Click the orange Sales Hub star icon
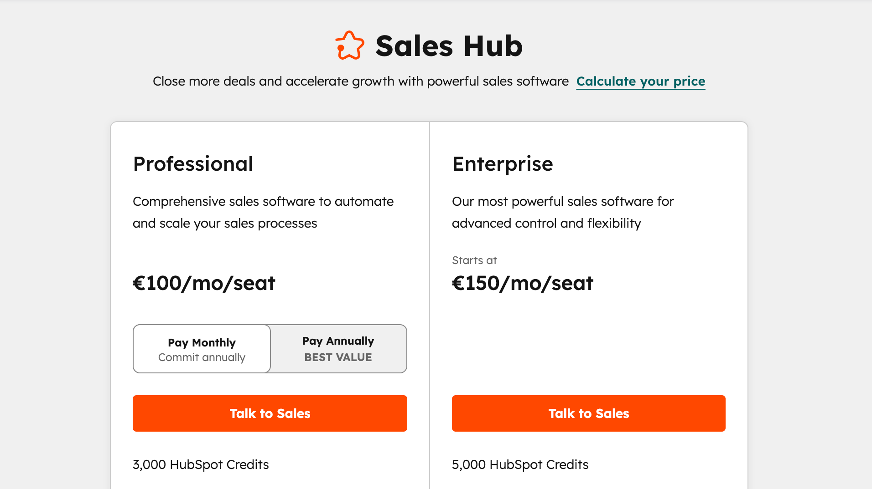Screen dimensions: 872x489 349,45
